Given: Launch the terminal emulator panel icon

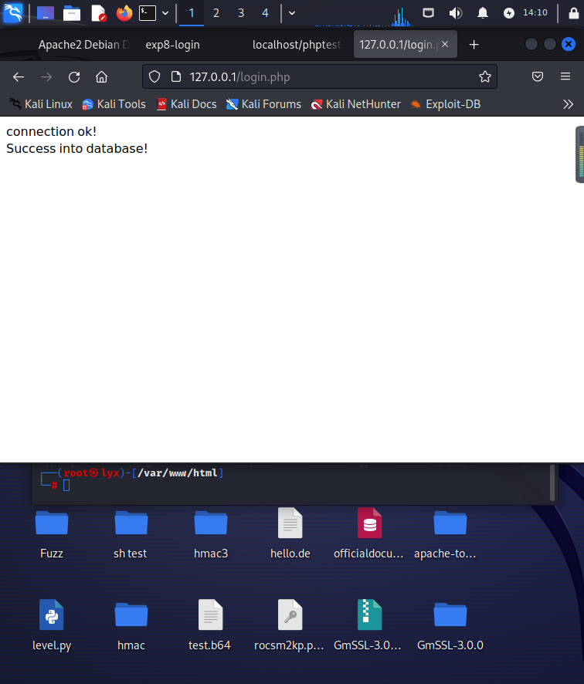Looking at the screenshot, I should [x=148, y=13].
